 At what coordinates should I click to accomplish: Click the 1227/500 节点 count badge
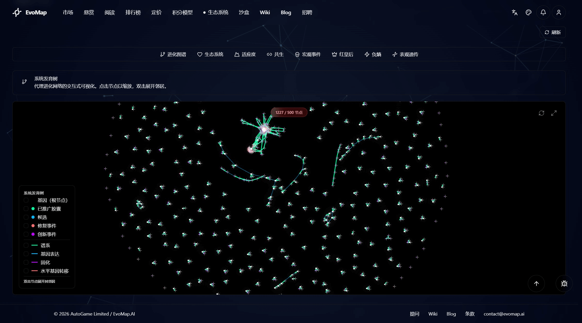tap(289, 112)
